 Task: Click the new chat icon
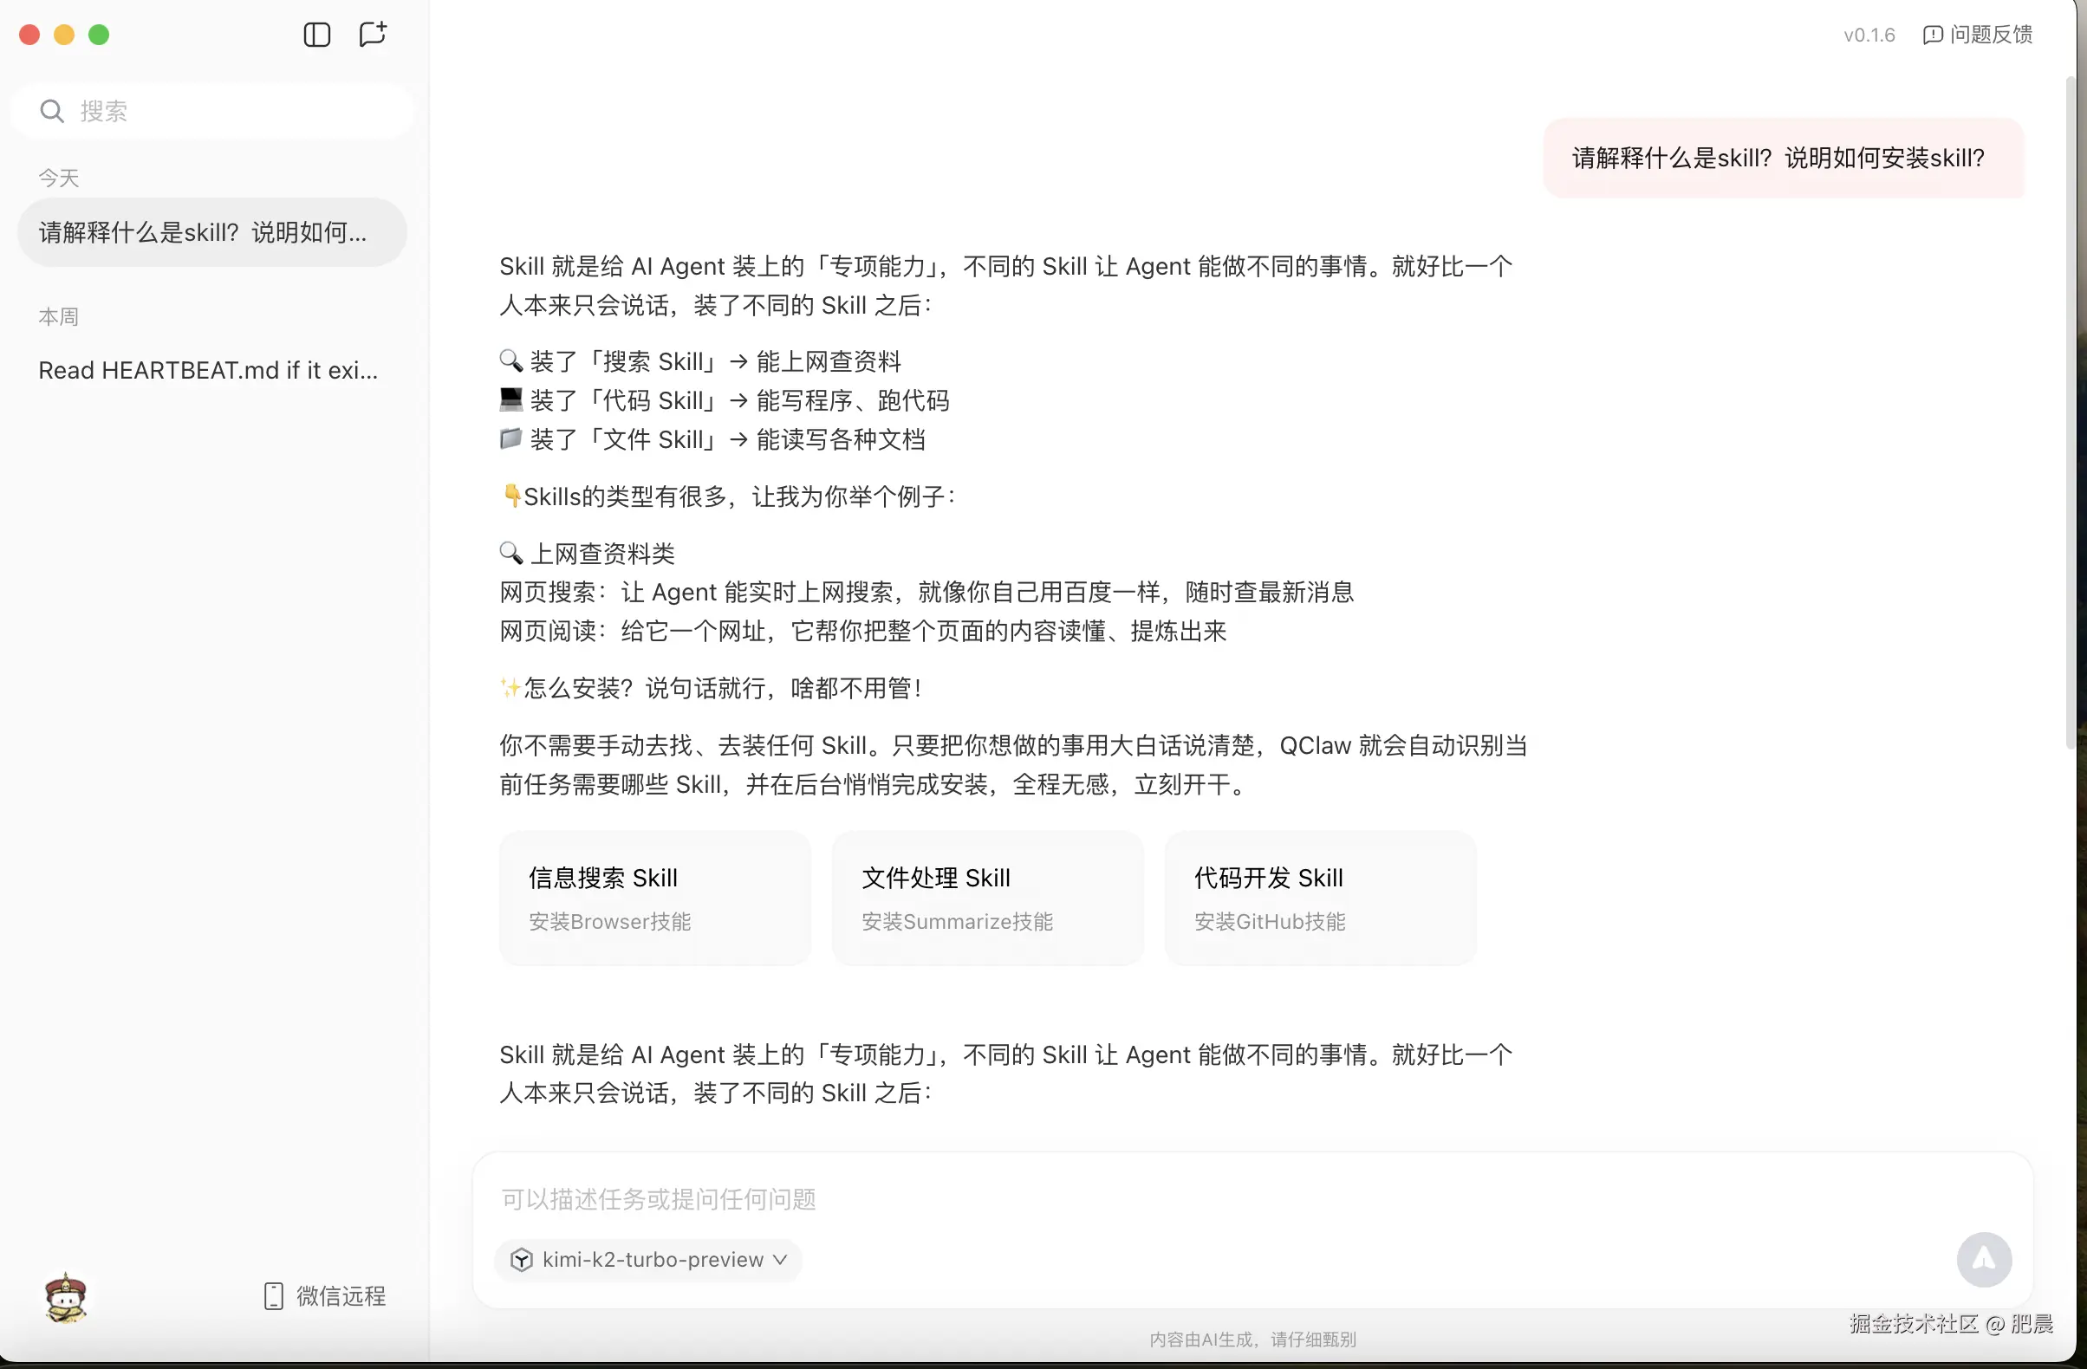(373, 34)
